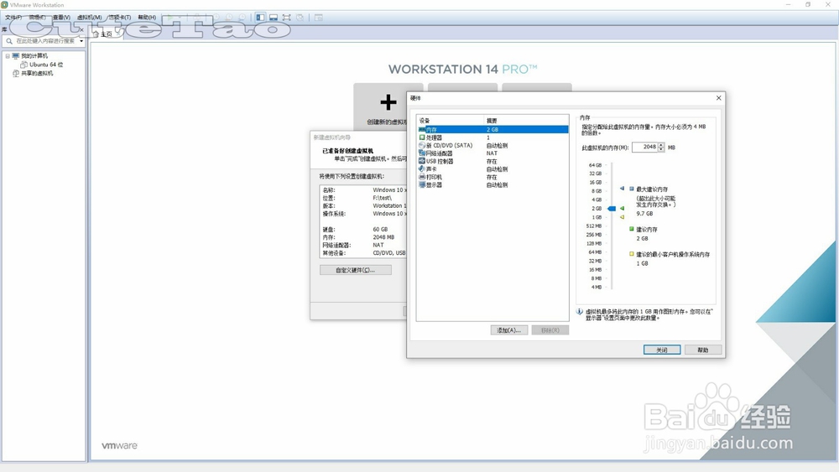Select the 新 CD/DVD (SATA) device row

[492, 145]
